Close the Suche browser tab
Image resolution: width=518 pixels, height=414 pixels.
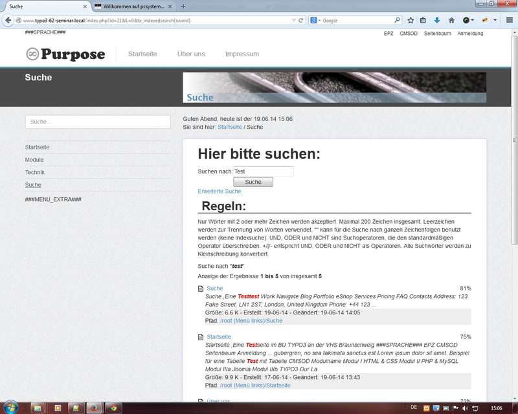pos(85,6)
